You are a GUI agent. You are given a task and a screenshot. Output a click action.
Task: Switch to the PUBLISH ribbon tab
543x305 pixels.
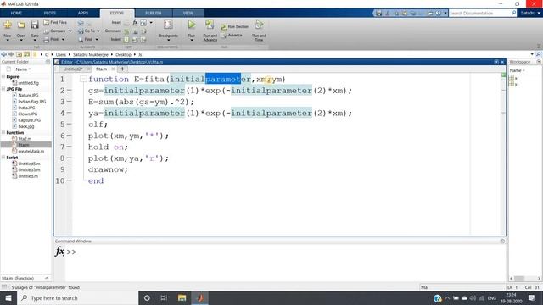coord(154,14)
